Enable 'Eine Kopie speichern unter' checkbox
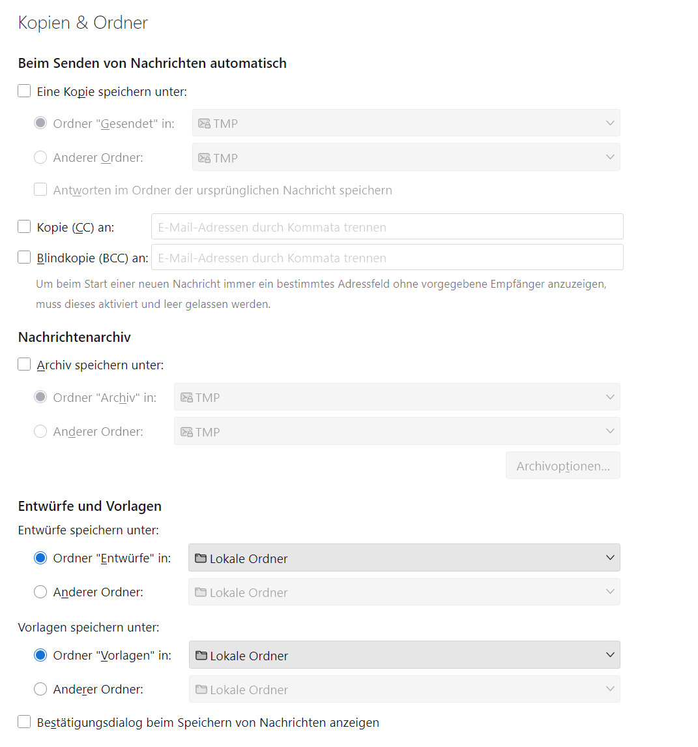This screenshot has height=747, width=698. pos(24,91)
